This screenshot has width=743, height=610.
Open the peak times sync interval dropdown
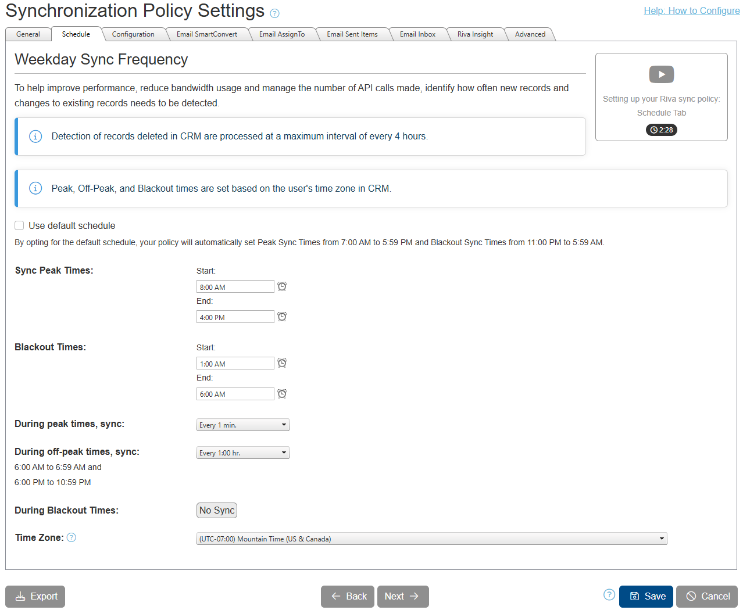coord(242,425)
